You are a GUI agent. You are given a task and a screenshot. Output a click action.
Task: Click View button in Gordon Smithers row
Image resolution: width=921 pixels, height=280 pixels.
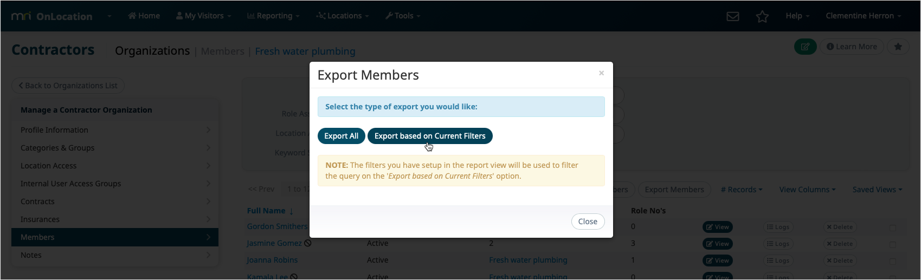pos(718,227)
